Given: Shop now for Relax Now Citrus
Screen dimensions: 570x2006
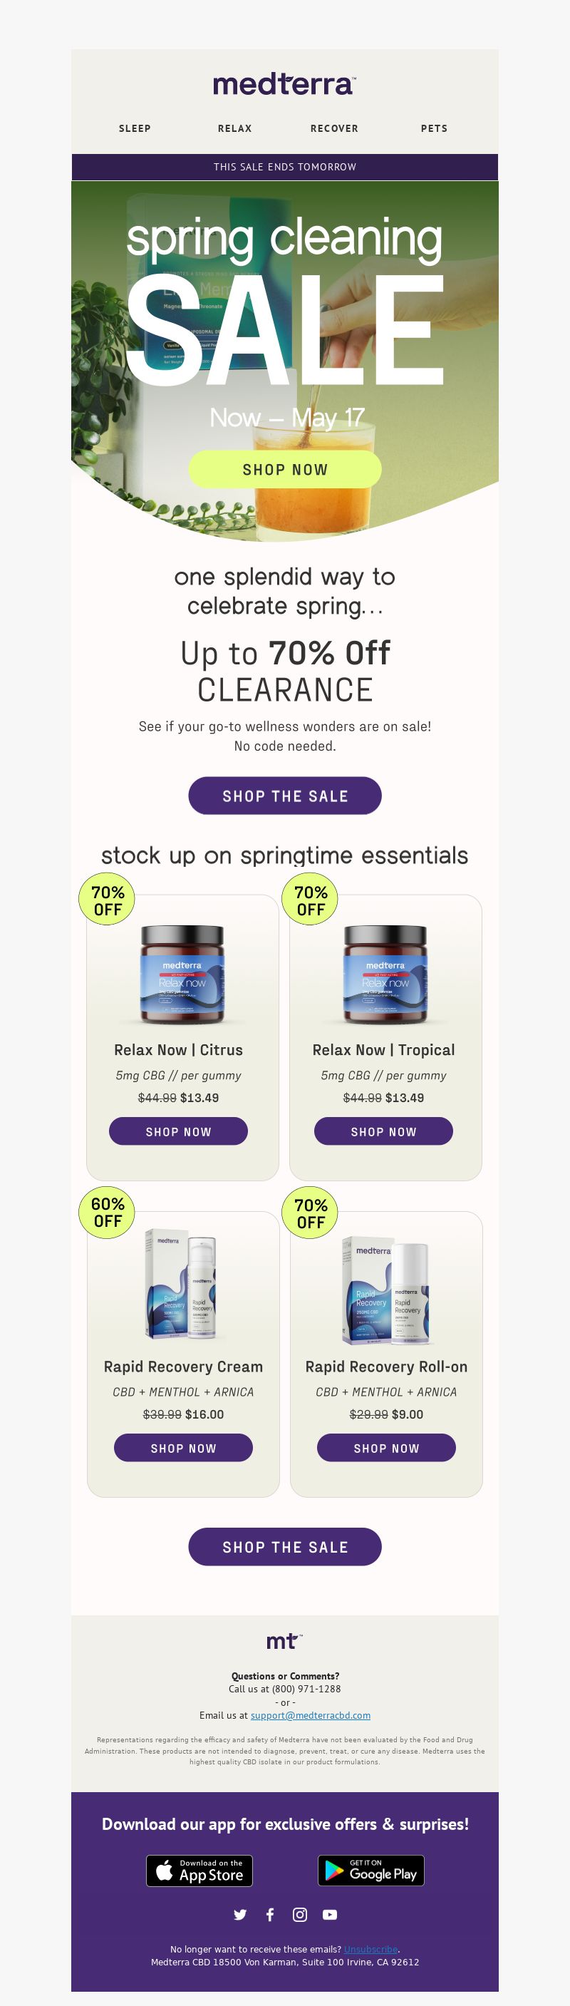Looking at the screenshot, I should click(178, 1131).
